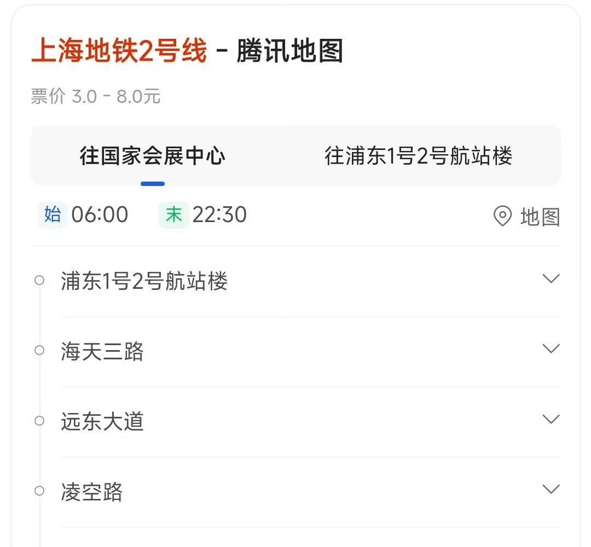Tap the blue 始 first-train badge

tap(53, 215)
